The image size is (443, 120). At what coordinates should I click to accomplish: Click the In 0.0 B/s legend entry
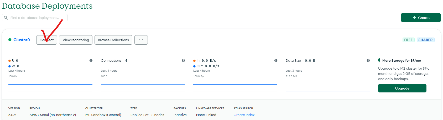pyautogui.click(x=205, y=60)
